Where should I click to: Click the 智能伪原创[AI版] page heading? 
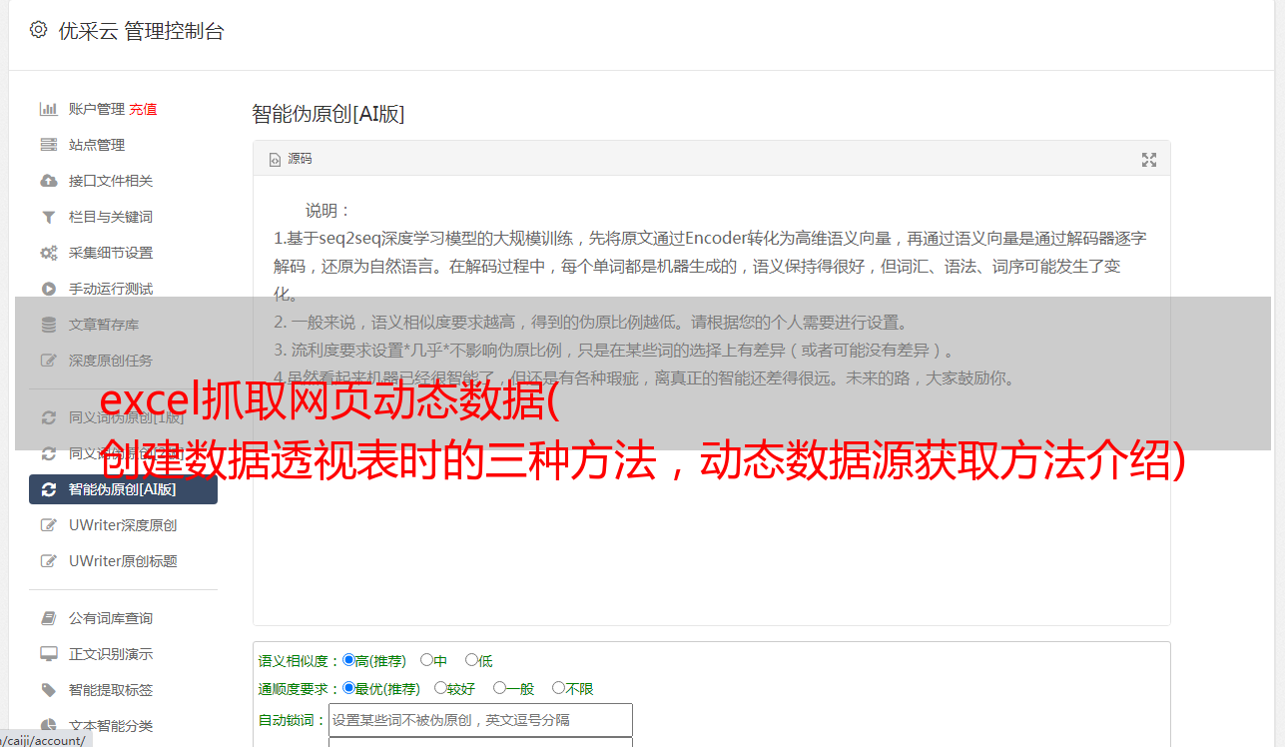tap(328, 114)
